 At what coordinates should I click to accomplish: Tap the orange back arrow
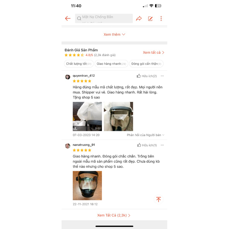[x=68, y=18]
